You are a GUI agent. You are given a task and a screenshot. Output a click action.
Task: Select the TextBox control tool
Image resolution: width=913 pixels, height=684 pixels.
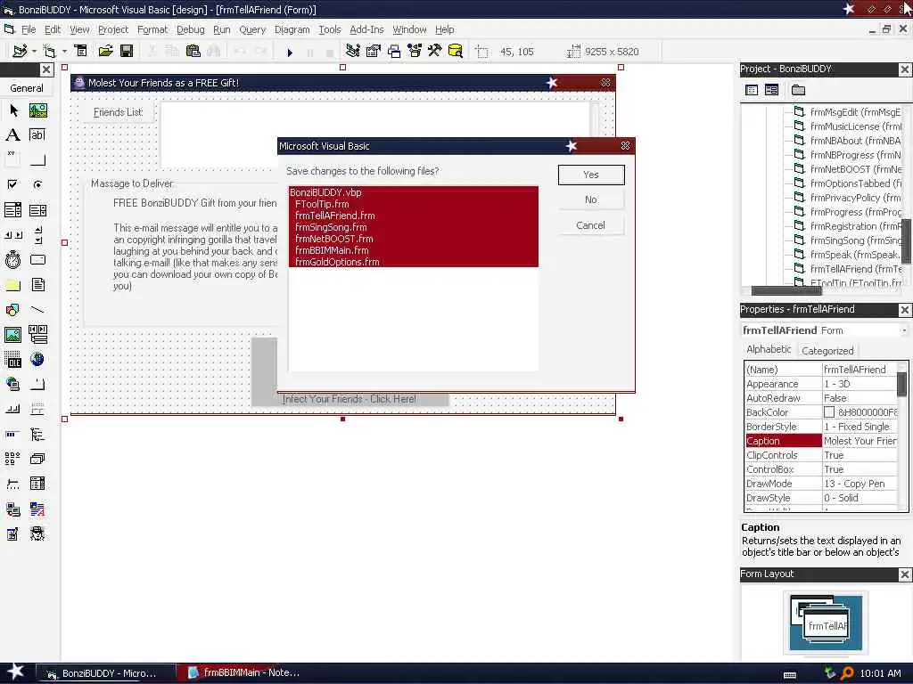click(37, 135)
